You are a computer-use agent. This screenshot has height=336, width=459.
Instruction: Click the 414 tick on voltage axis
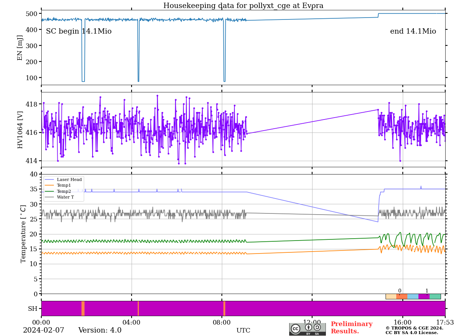click(x=32, y=161)
